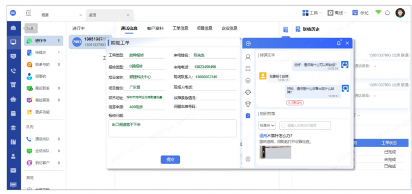
Task: Submit the work order with 提交 button
Action: coord(170,160)
